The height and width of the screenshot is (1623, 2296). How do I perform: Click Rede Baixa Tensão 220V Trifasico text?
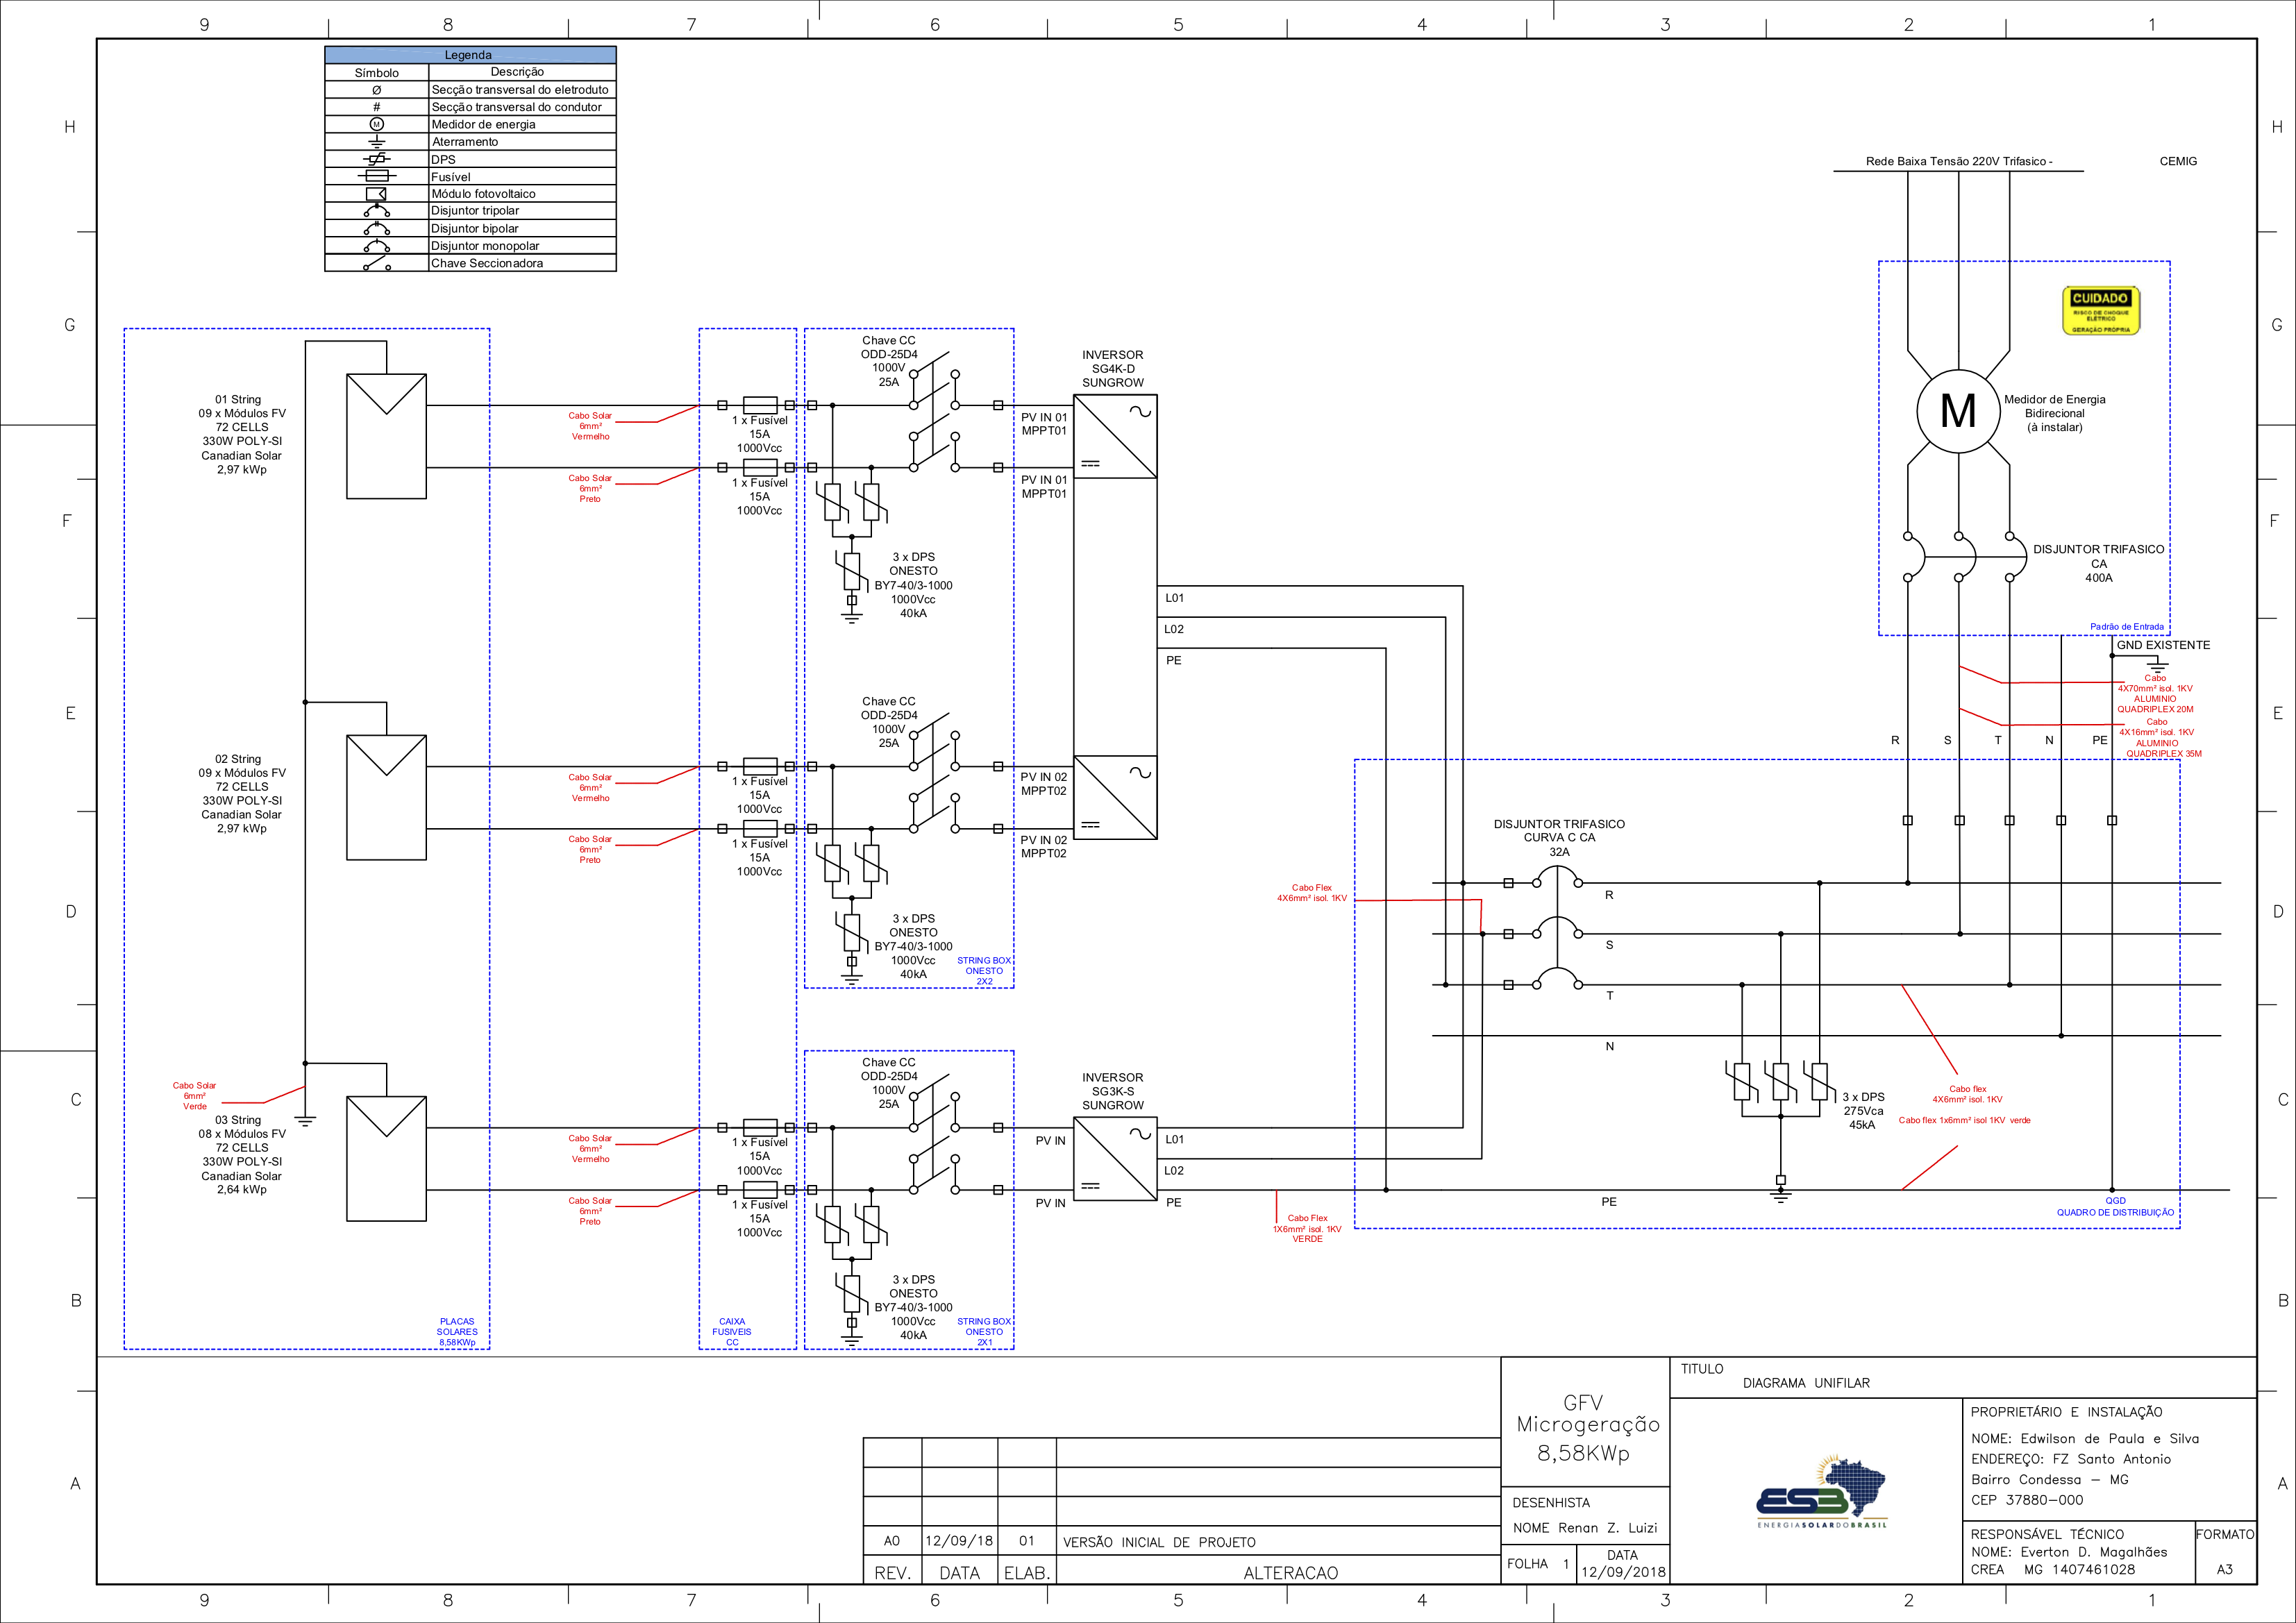point(1958,161)
